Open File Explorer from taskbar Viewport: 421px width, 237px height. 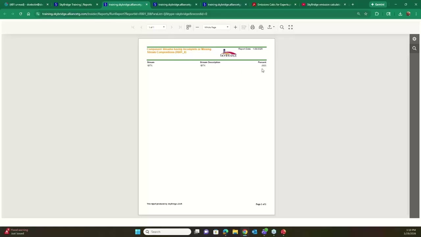pyautogui.click(x=235, y=232)
